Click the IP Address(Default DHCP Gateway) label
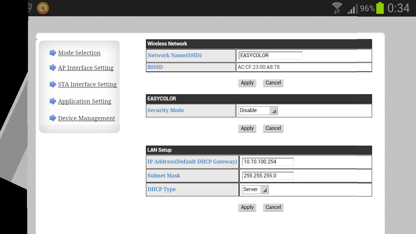The width and height of the screenshot is (416, 234). pyautogui.click(x=192, y=162)
